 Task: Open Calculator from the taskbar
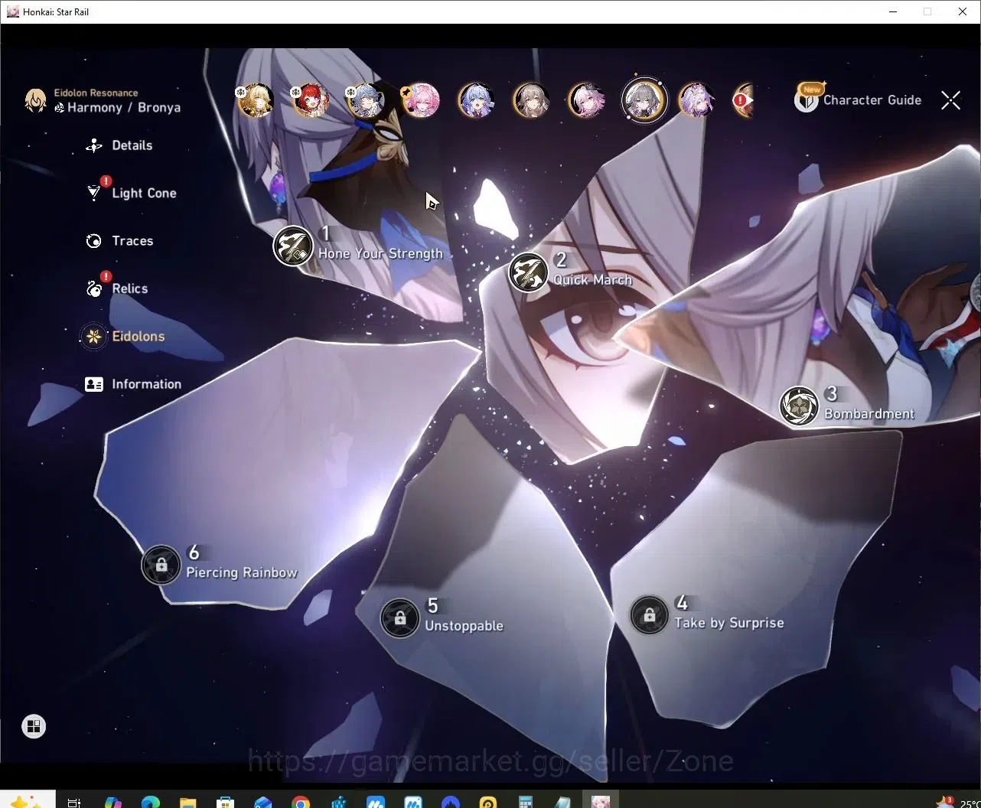(x=526, y=802)
